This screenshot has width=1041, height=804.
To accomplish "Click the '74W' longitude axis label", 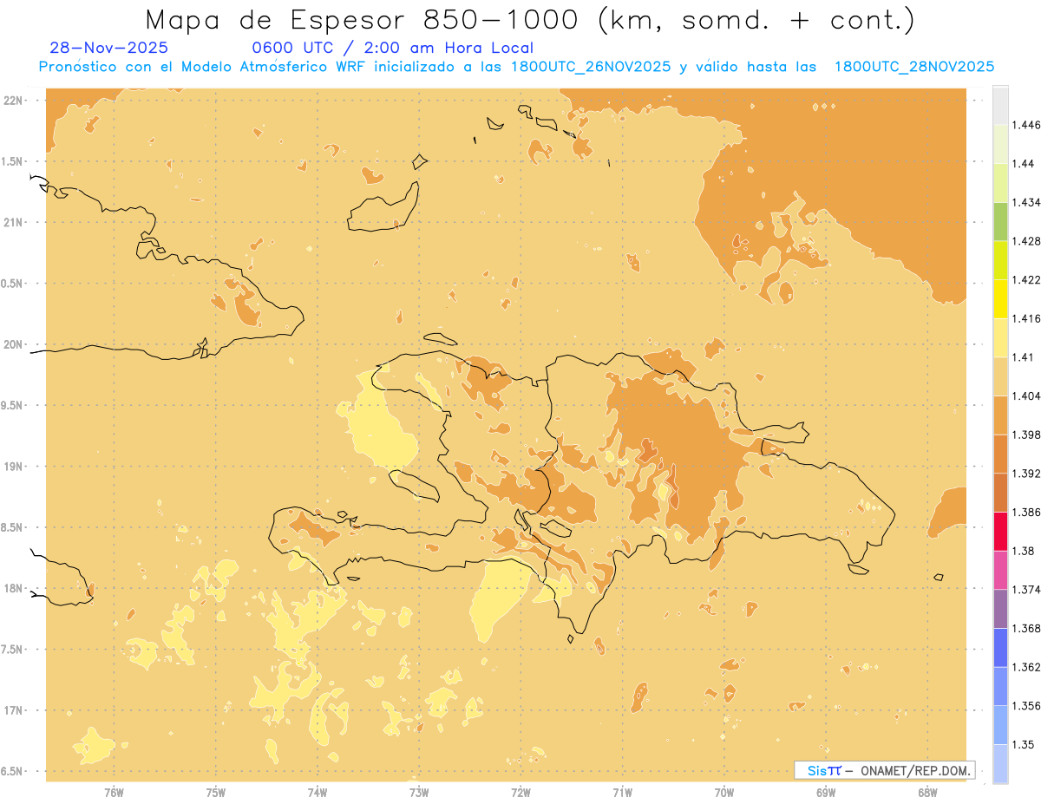I will pos(318,792).
